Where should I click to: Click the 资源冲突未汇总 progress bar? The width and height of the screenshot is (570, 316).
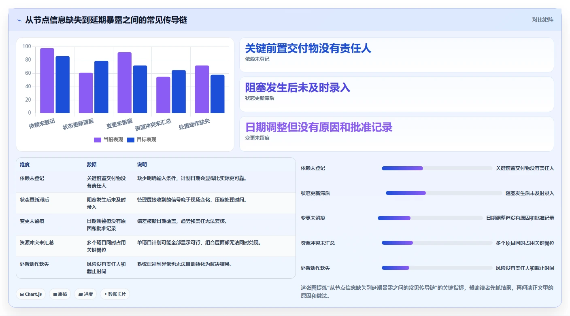coord(437,243)
